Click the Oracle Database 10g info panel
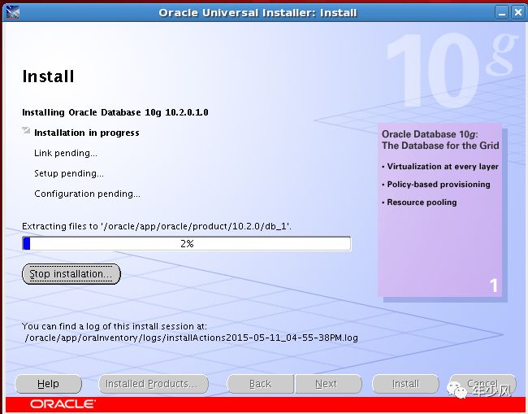Viewport: 528px width, 414px height. coord(439,210)
